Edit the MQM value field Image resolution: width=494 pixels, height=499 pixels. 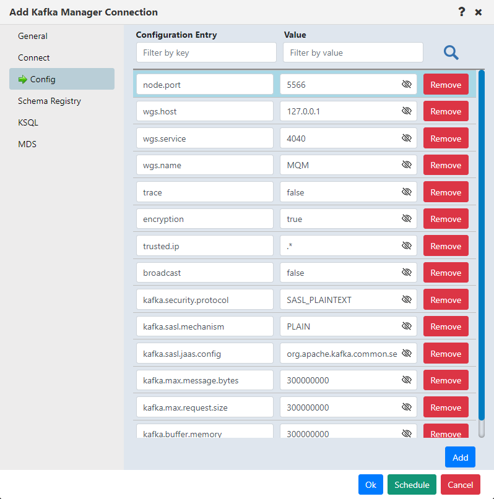tap(349, 165)
